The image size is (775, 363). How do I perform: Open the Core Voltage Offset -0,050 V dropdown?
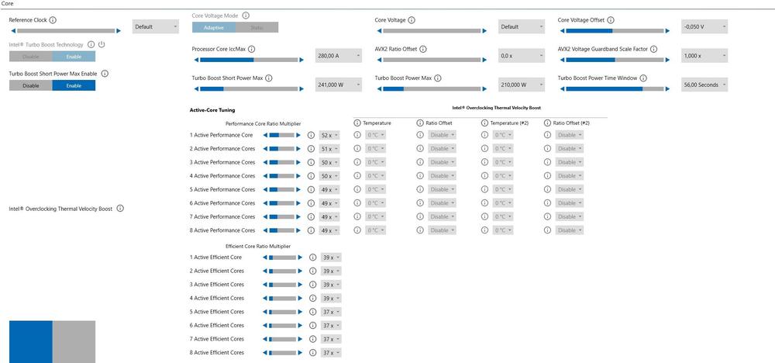[704, 26]
